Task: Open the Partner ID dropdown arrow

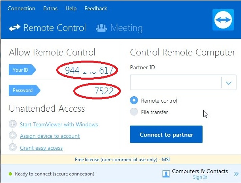Action: click(229, 83)
